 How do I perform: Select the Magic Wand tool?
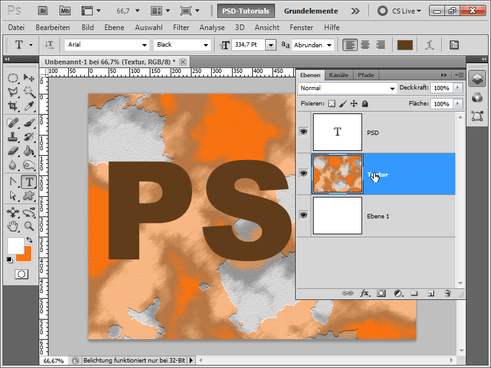29,91
